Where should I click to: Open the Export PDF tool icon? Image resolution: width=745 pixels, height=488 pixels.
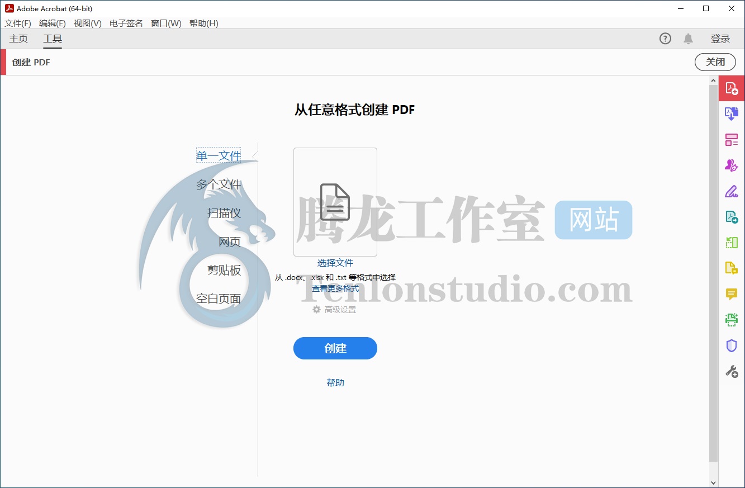coord(732,217)
